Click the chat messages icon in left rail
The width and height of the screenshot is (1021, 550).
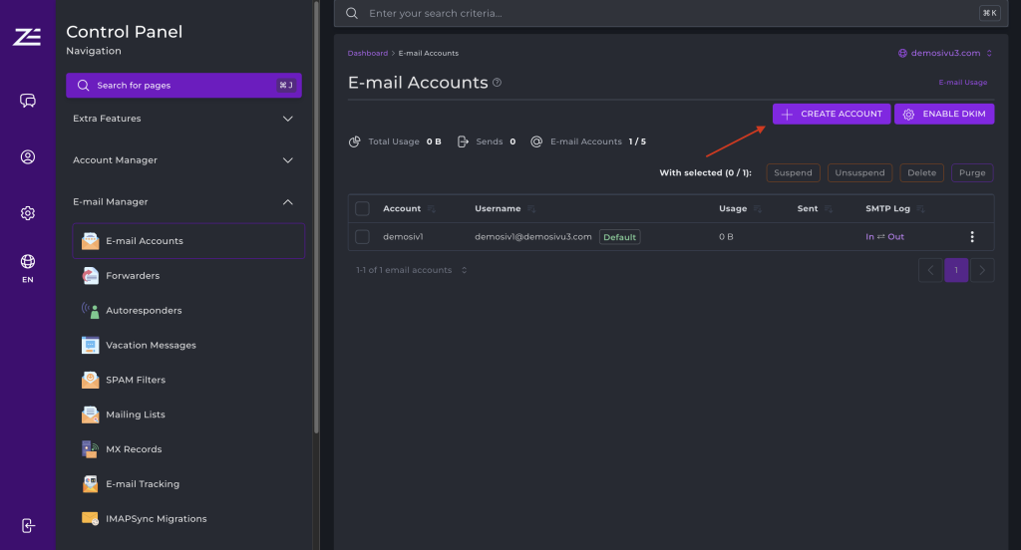(28, 101)
